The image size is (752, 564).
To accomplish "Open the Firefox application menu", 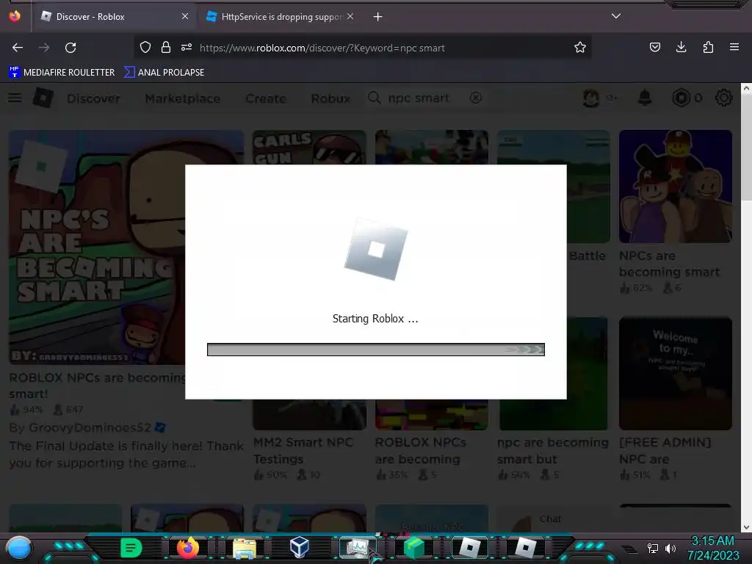I will click(734, 47).
